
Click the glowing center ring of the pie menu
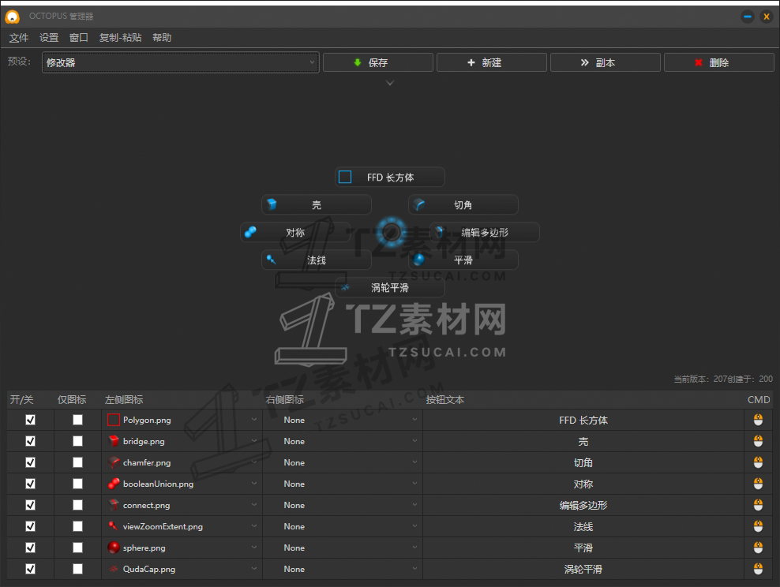[x=391, y=232]
